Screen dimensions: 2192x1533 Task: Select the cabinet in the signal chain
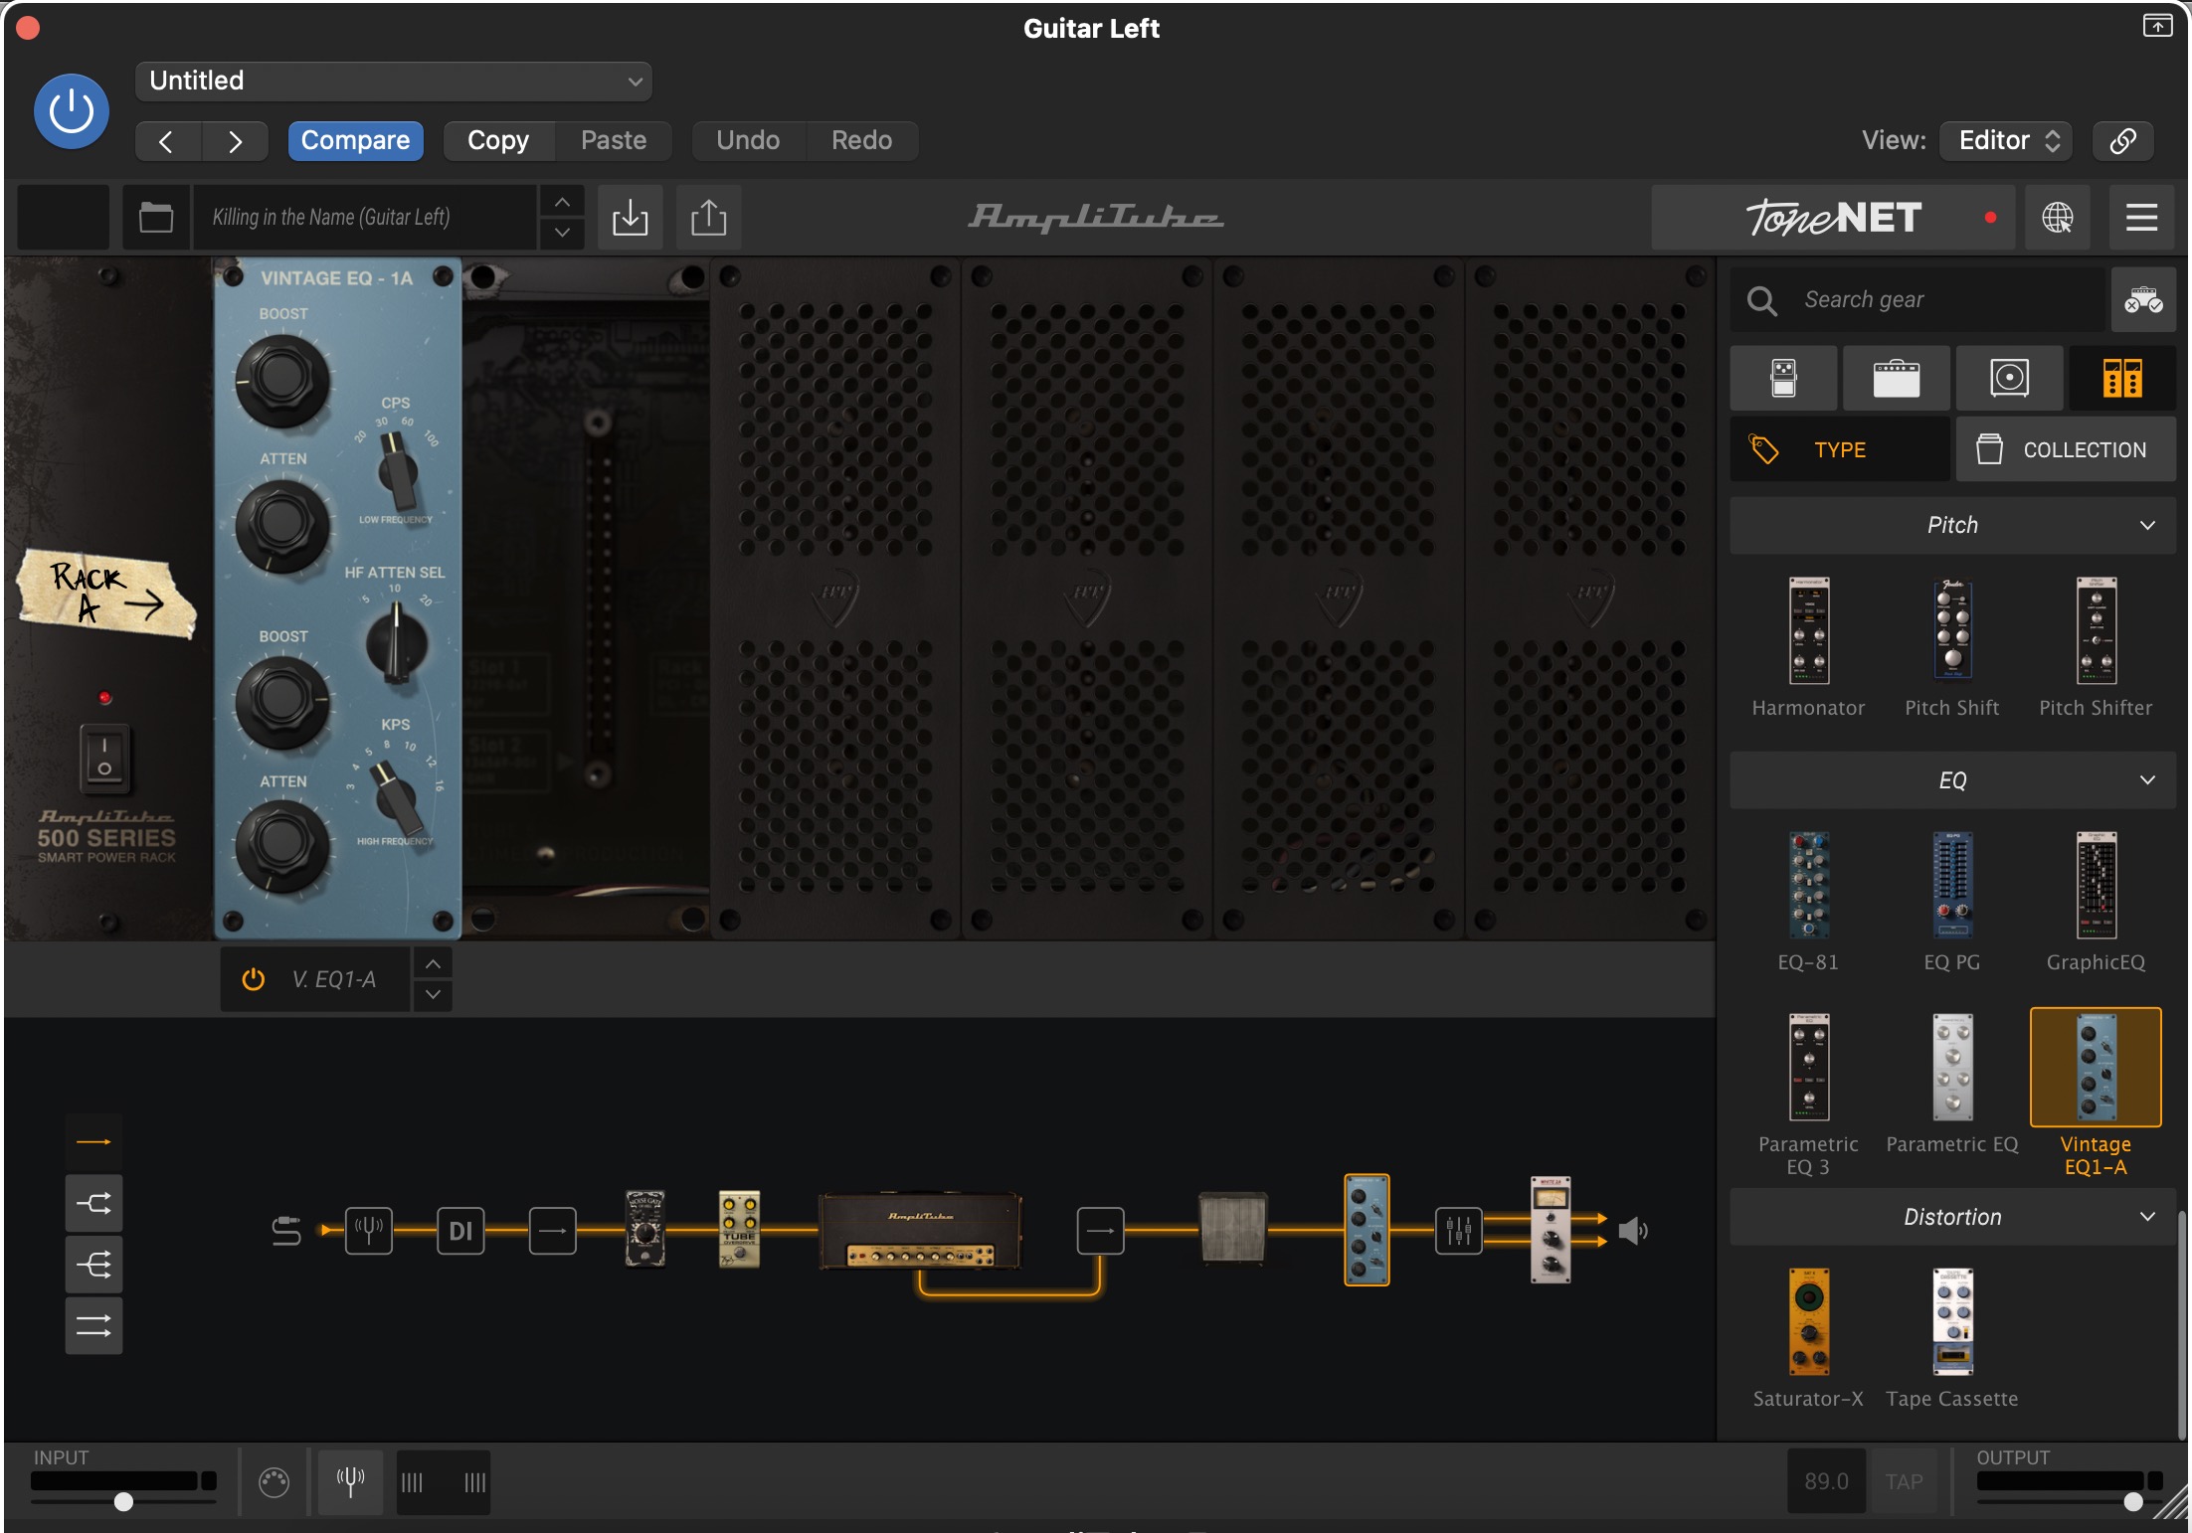1232,1228
